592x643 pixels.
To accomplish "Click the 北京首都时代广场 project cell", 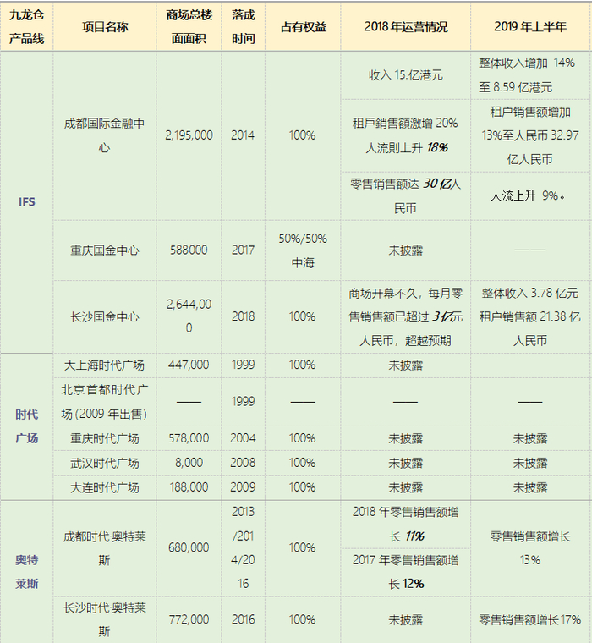I will pos(105,402).
